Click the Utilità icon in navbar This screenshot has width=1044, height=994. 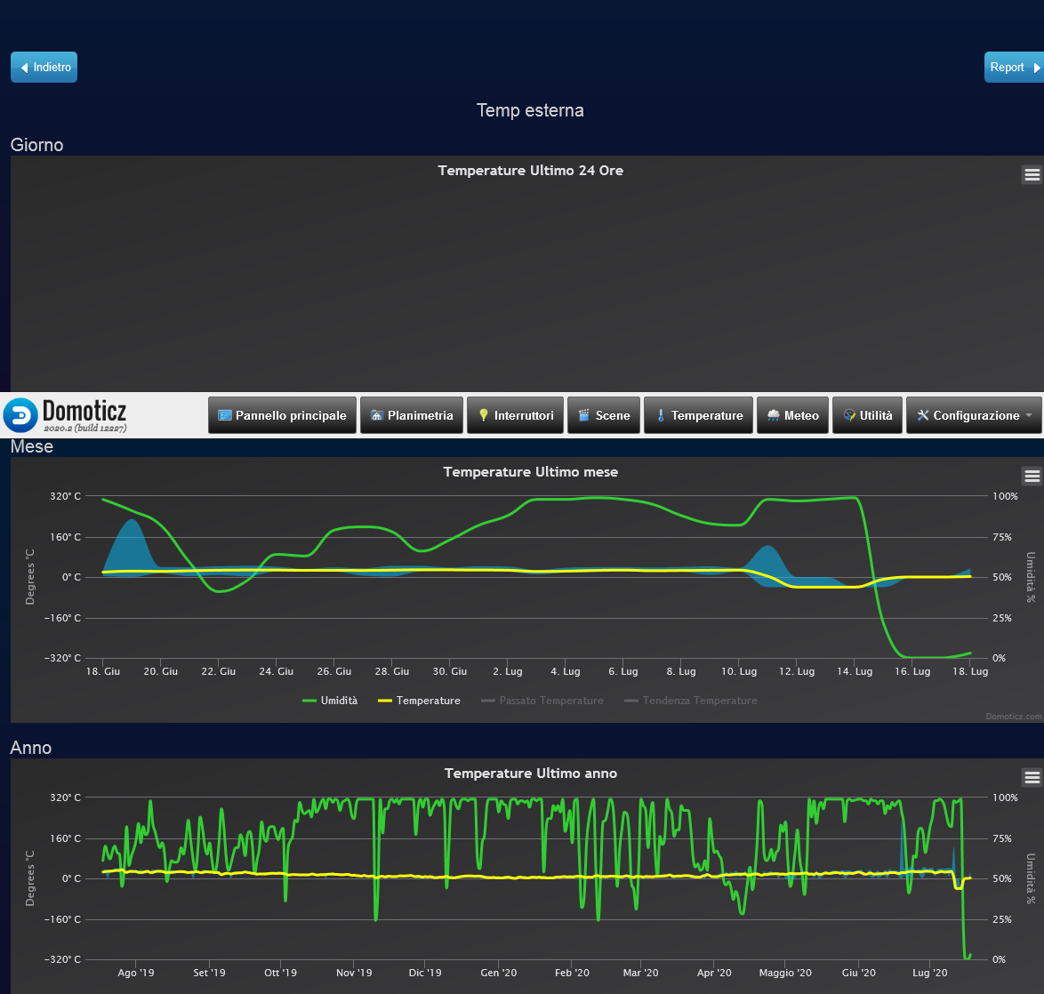tap(849, 415)
